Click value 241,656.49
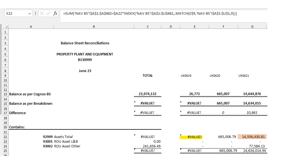 152,146
